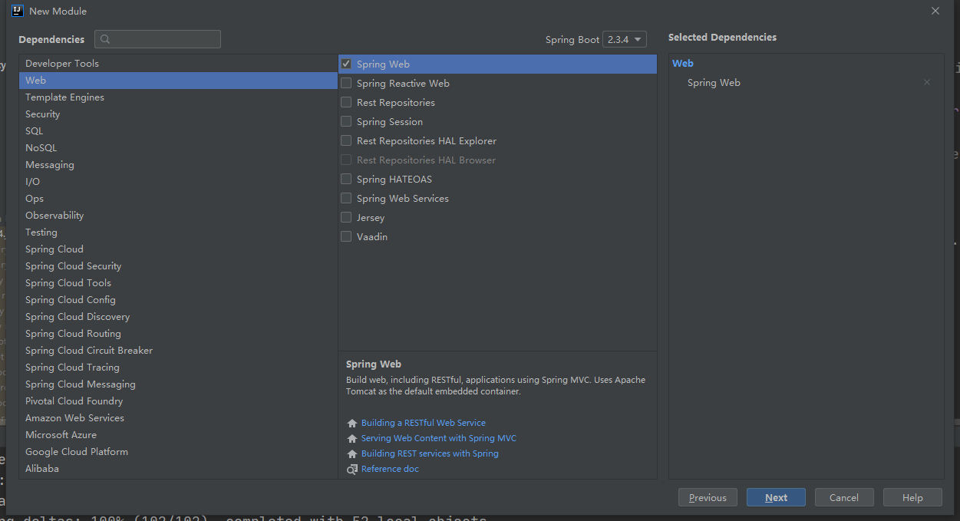Image resolution: width=960 pixels, height=521 pixels.
Task: Open Spring Cloud Security category
Action: tap(178, 266)
